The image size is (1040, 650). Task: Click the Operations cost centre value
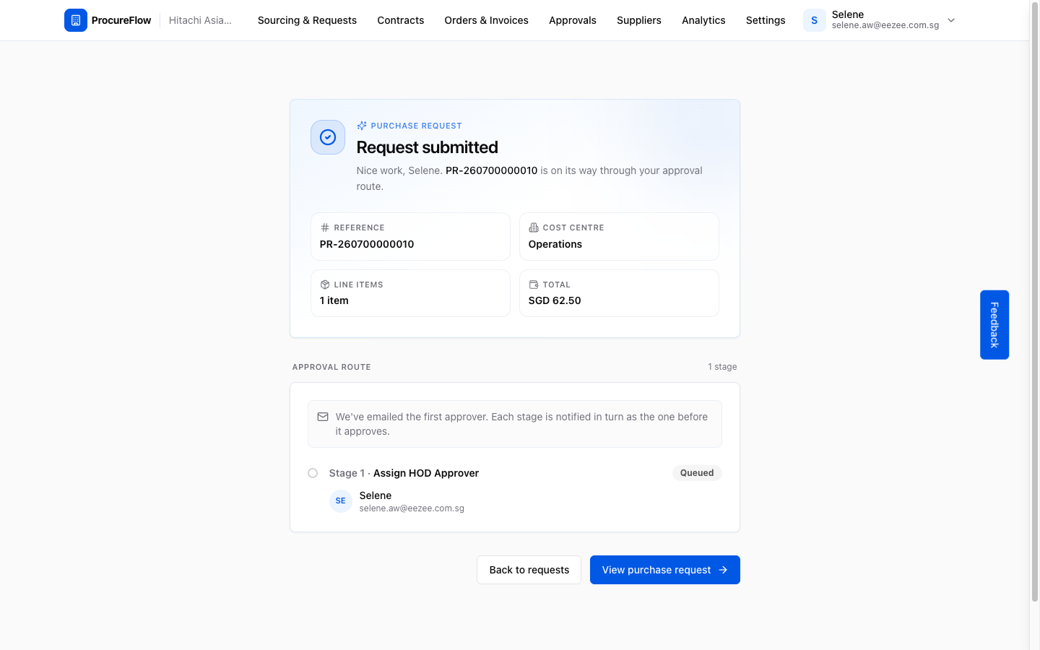pyautogui.click(x=555, y=244)
